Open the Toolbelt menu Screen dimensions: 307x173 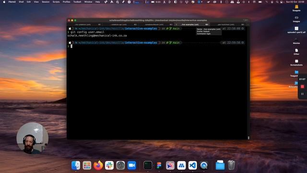point(77,2)
